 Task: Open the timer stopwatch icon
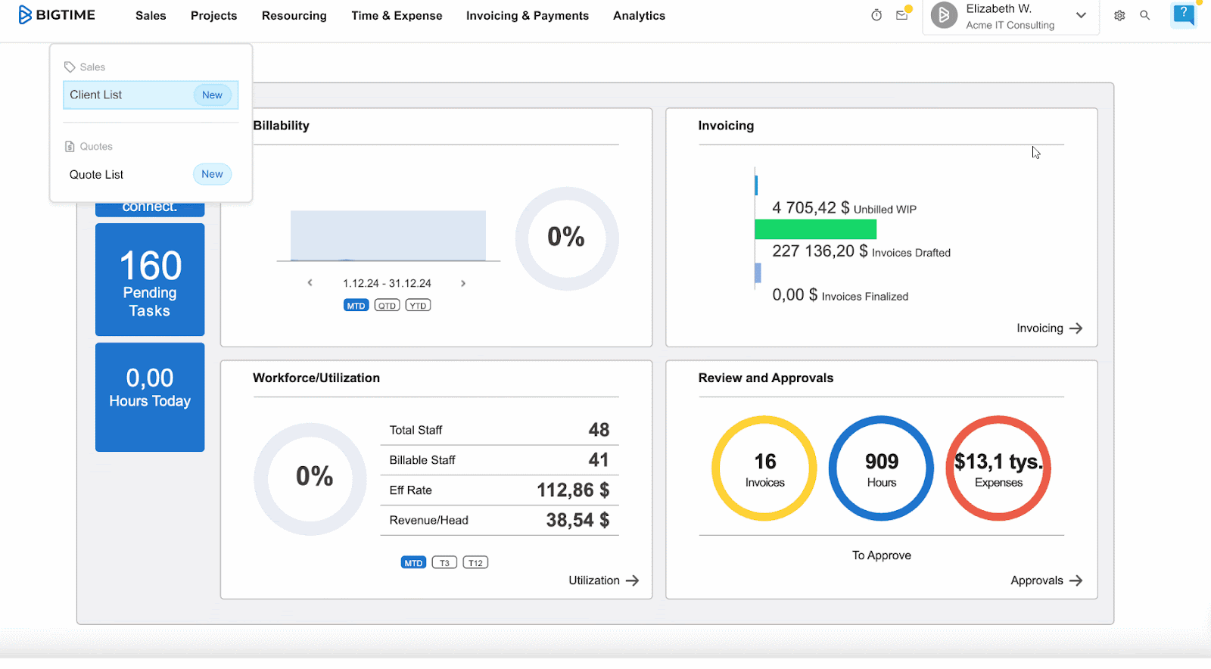tap(876, 15)
